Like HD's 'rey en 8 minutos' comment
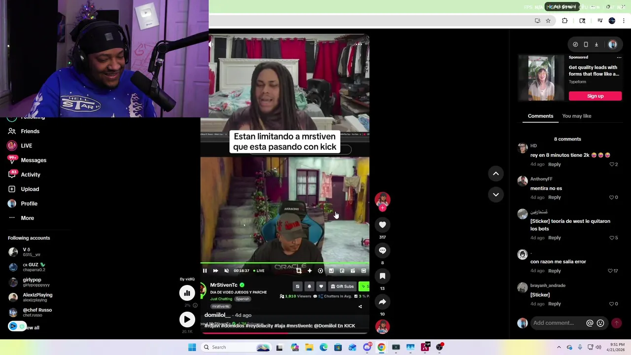The height and width of the screenshot is (355, 631). 611,164
